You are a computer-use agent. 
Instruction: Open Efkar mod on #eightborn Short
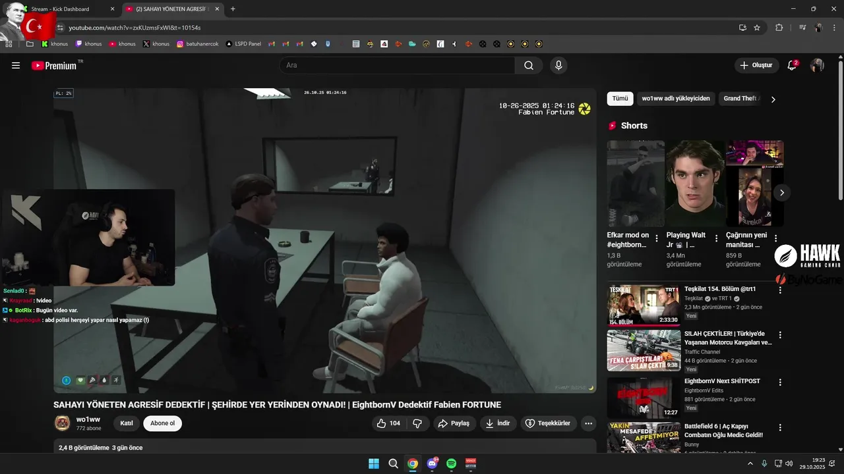click(636, 184)
